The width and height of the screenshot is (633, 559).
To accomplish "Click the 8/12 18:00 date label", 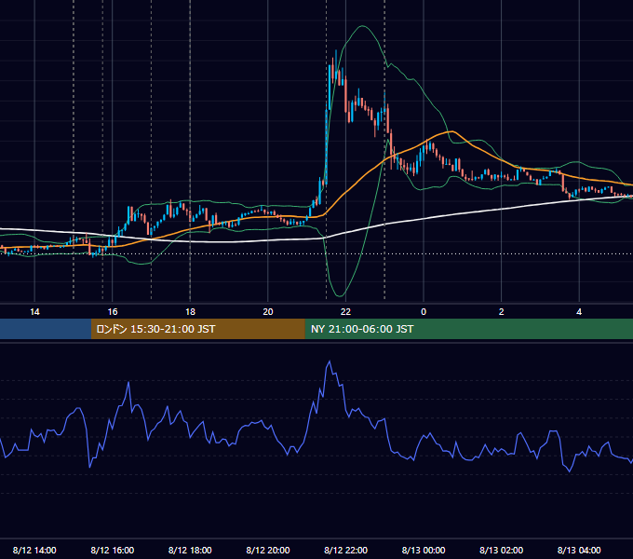I will [190, 550].
